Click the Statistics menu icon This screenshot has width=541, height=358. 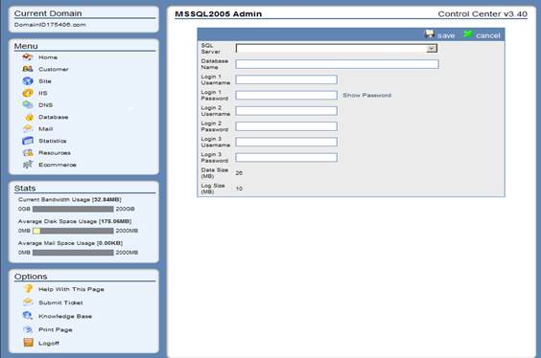28,141
